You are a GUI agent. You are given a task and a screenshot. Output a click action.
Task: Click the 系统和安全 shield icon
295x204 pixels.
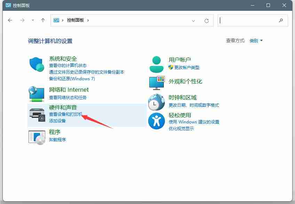pos(36,65)
